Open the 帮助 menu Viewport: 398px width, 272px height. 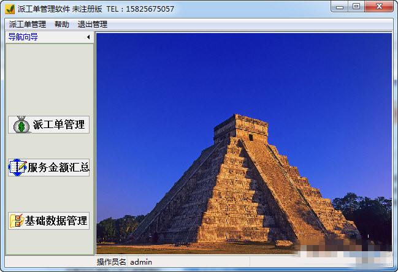coord(62,25)
